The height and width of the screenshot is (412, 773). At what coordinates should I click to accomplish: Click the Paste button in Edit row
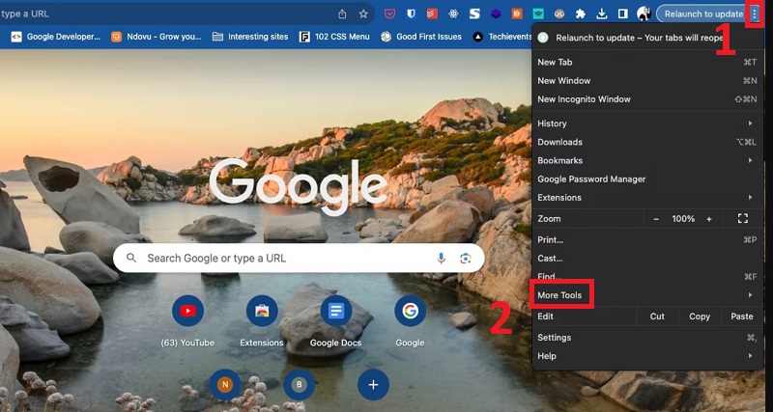click(741, 316)
